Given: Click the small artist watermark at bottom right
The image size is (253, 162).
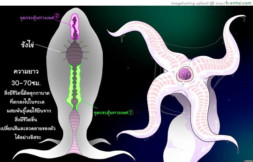Looking at the screenshot, I should click(x=246, y=160).
